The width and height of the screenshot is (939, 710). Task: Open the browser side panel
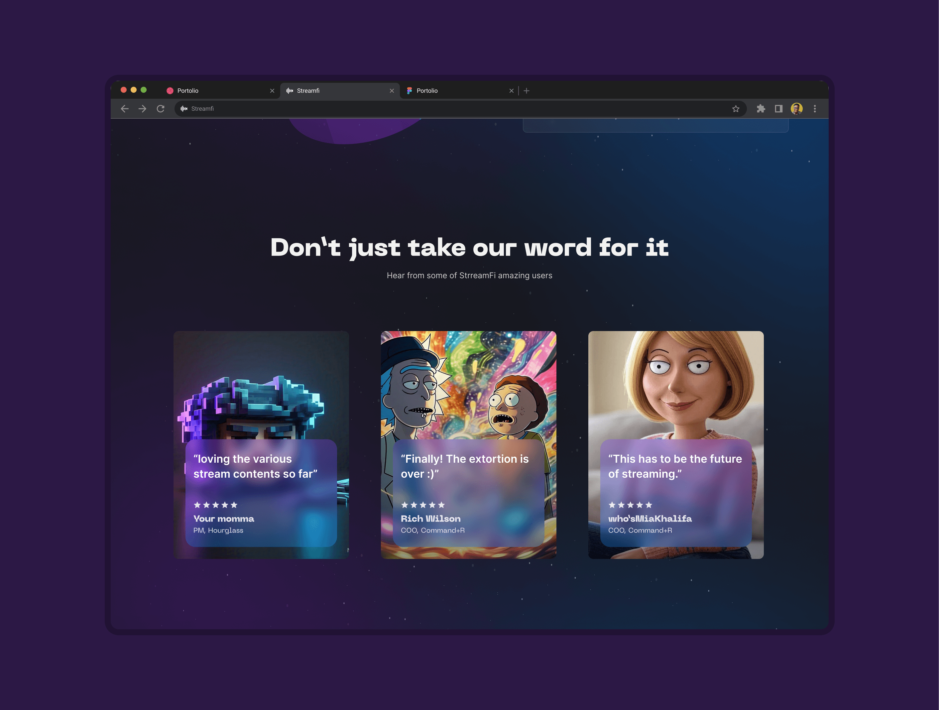click(x=778, y=109)
